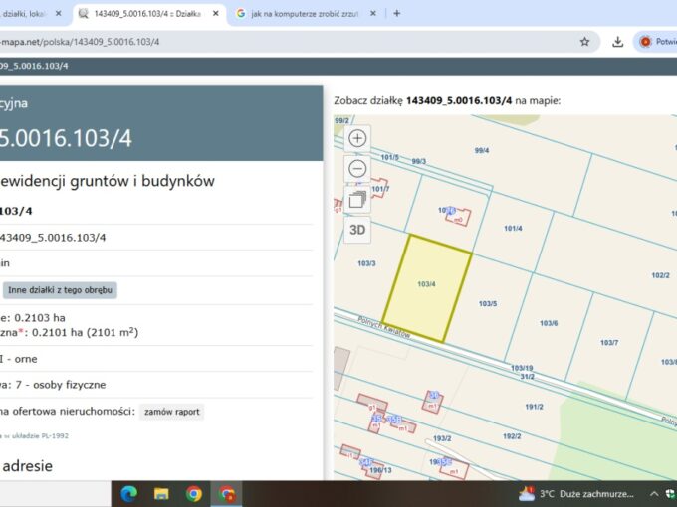Open the map layers switcher
The width and height of the screenshot is (677, 507).
click(357, 200)
